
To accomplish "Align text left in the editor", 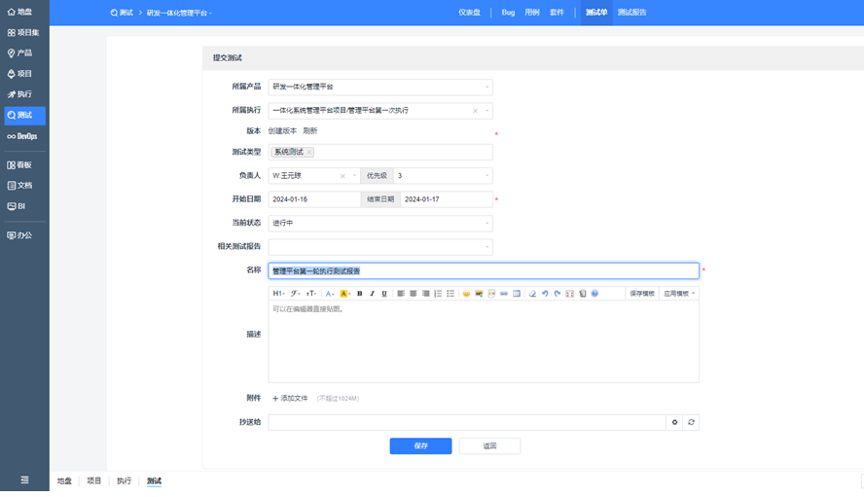I will [401, 294].
